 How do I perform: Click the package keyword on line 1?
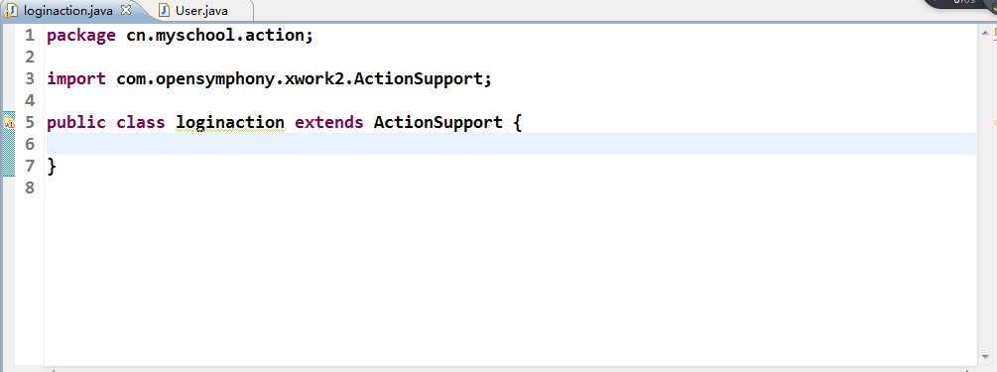(81, 36)
